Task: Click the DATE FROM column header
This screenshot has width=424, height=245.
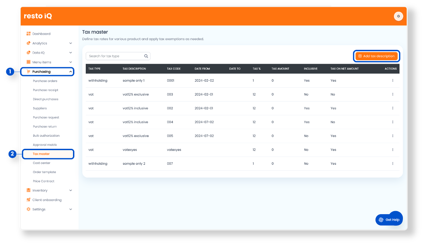Action: click(x=202, y=69)
